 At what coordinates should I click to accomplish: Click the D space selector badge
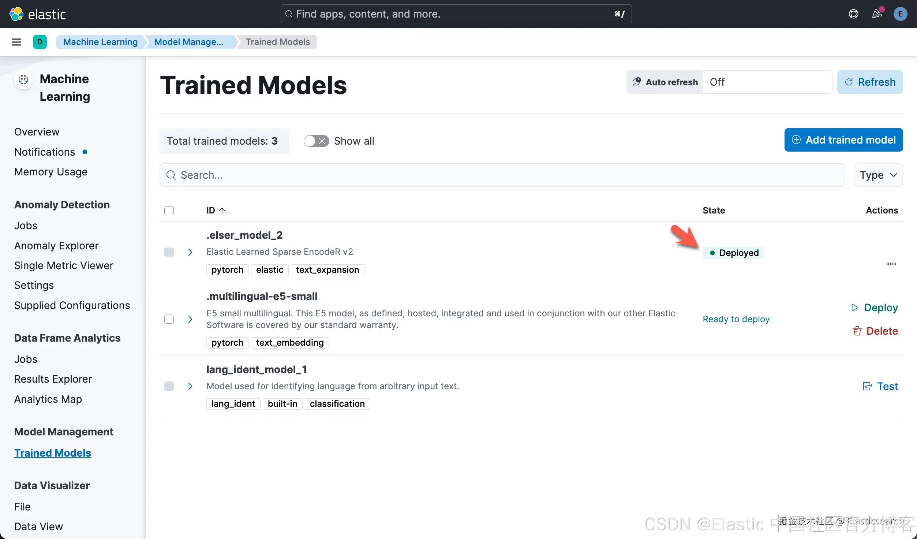click(40, 42)
